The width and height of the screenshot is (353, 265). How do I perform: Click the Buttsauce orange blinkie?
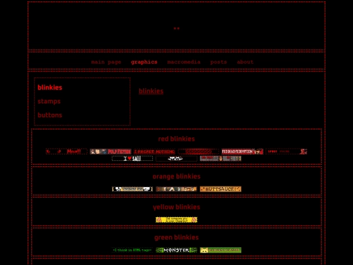pyautogui.click(x=221, y=189)
